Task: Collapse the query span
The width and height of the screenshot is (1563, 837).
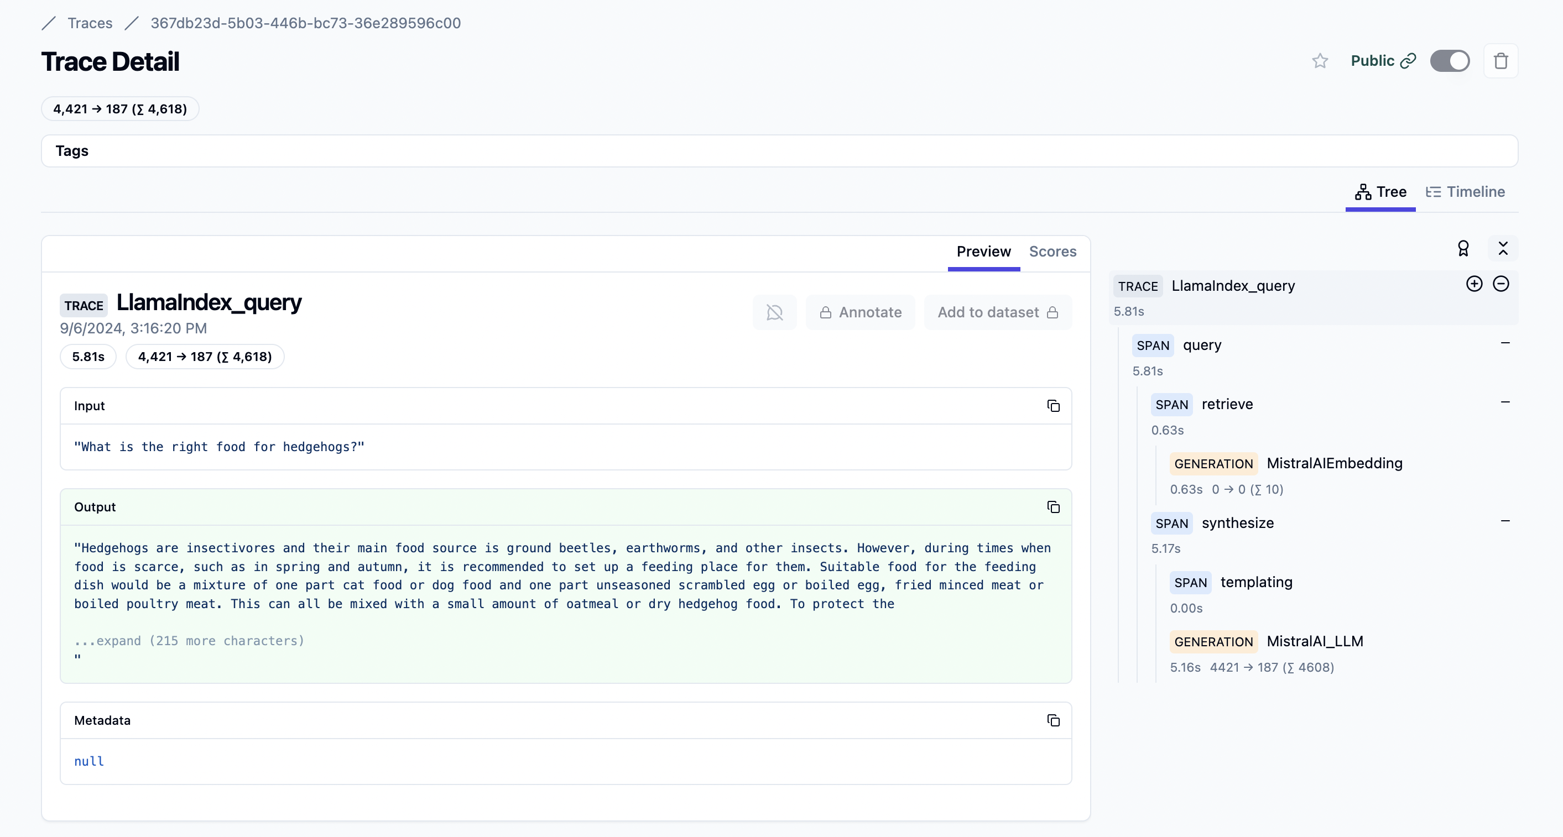Action: [1505, 343]
